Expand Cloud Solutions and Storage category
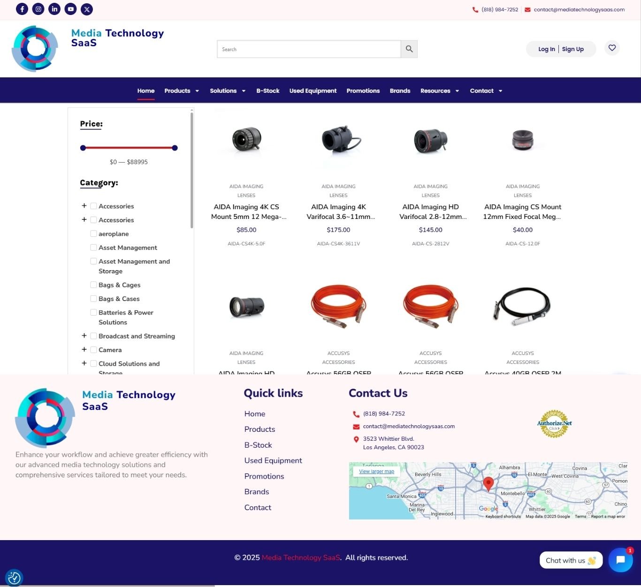This screenshot has height=587, width=641. point(84,363)
